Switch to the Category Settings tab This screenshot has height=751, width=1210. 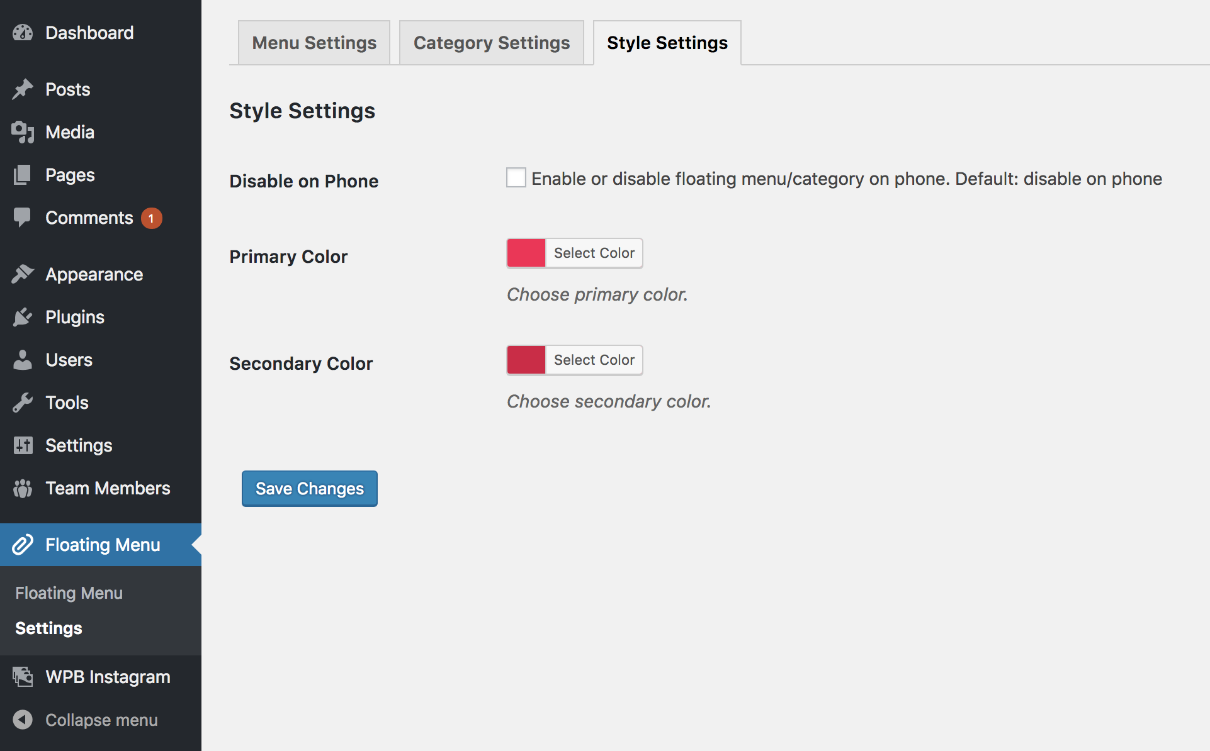click(x=492, y=43)
